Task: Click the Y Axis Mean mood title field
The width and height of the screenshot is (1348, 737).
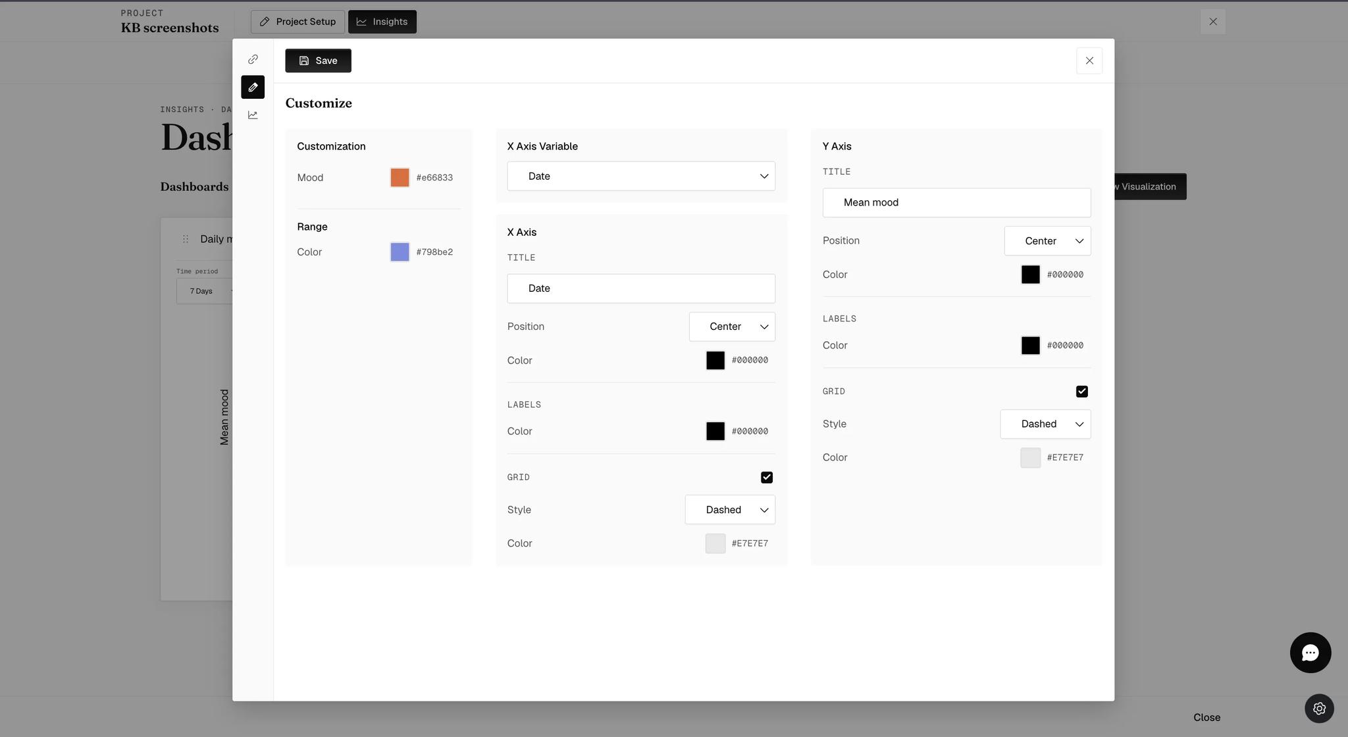Action: [956, 203]
